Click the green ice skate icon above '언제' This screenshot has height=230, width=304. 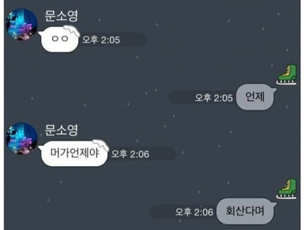287,74
